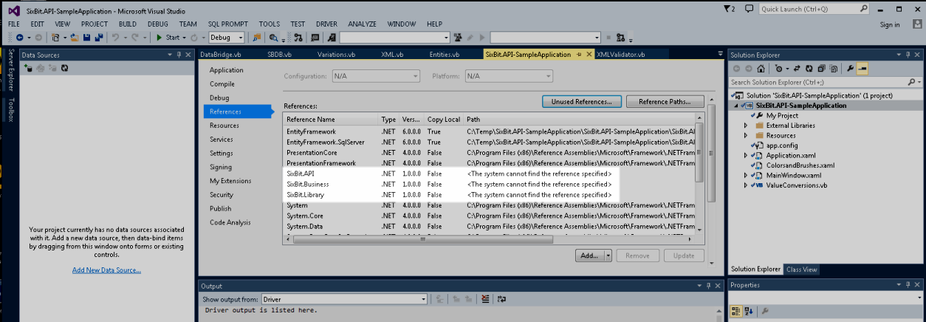
Task: Open the document tab overflow dropdown
Action: tap(720, 54)
